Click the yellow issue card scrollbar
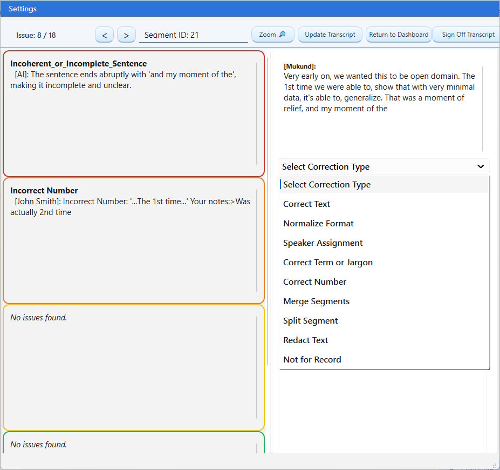Screen dimensions: 500x470 pyautogui.click(x=257, y=367)
